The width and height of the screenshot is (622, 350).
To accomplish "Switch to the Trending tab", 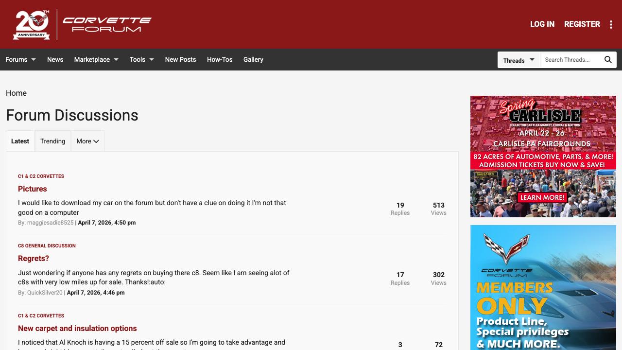I will pos(52,141).
